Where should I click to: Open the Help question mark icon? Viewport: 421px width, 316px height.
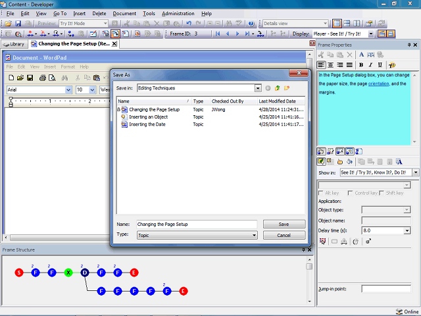[x=251, y=24]
